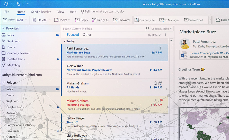
Task: Open the Junk Email folder
Action: click(30, 131)
